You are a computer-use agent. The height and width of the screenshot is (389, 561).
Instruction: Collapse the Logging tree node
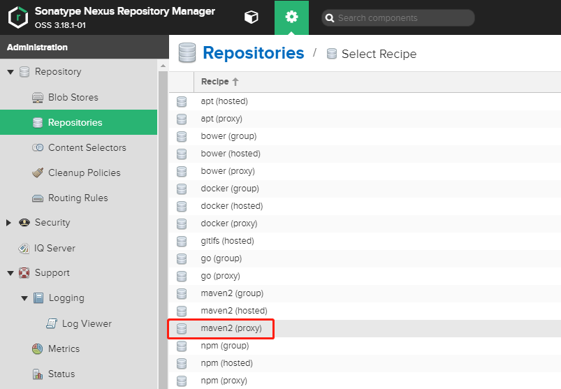(x=24, y=298)
